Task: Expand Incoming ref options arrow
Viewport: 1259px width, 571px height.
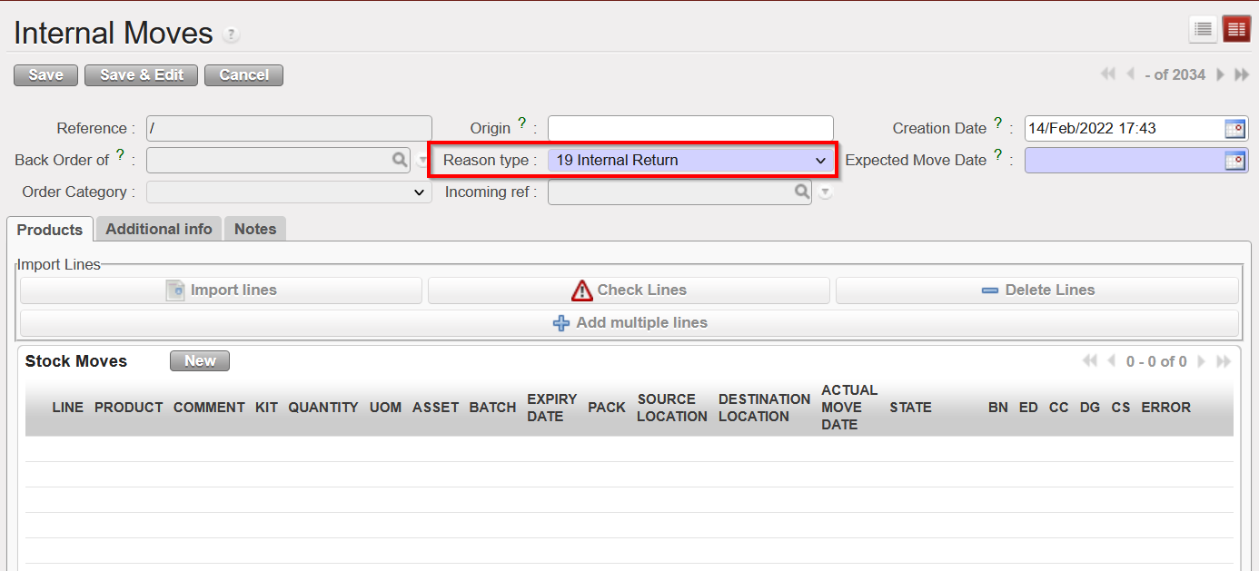Action: pyautogui.click(x=824, y=192)
